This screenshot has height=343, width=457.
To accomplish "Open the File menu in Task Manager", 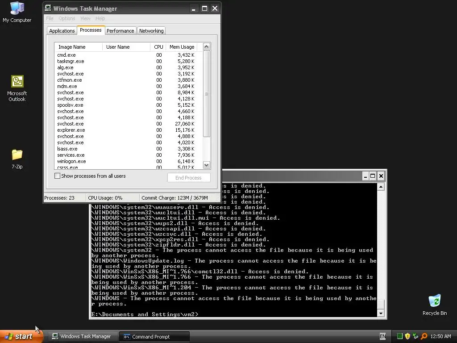I will pyautogui.click(x=50, y=18).
